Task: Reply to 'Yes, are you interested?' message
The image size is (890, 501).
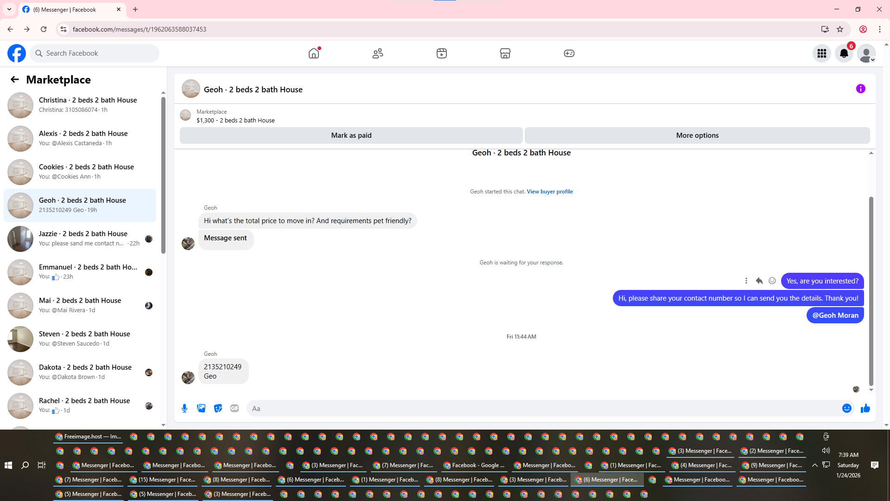Action: (x=759, y=281)
